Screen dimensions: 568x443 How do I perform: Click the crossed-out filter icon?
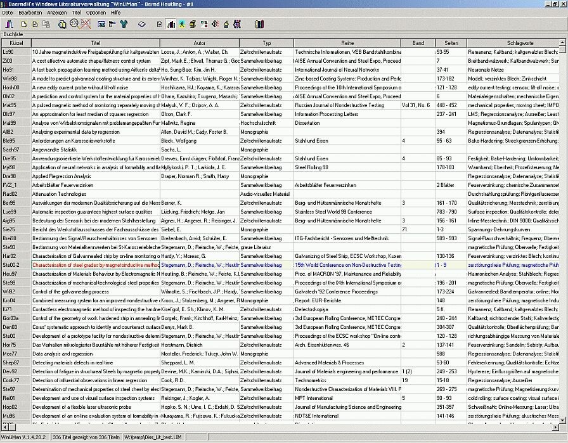(86, 24)
